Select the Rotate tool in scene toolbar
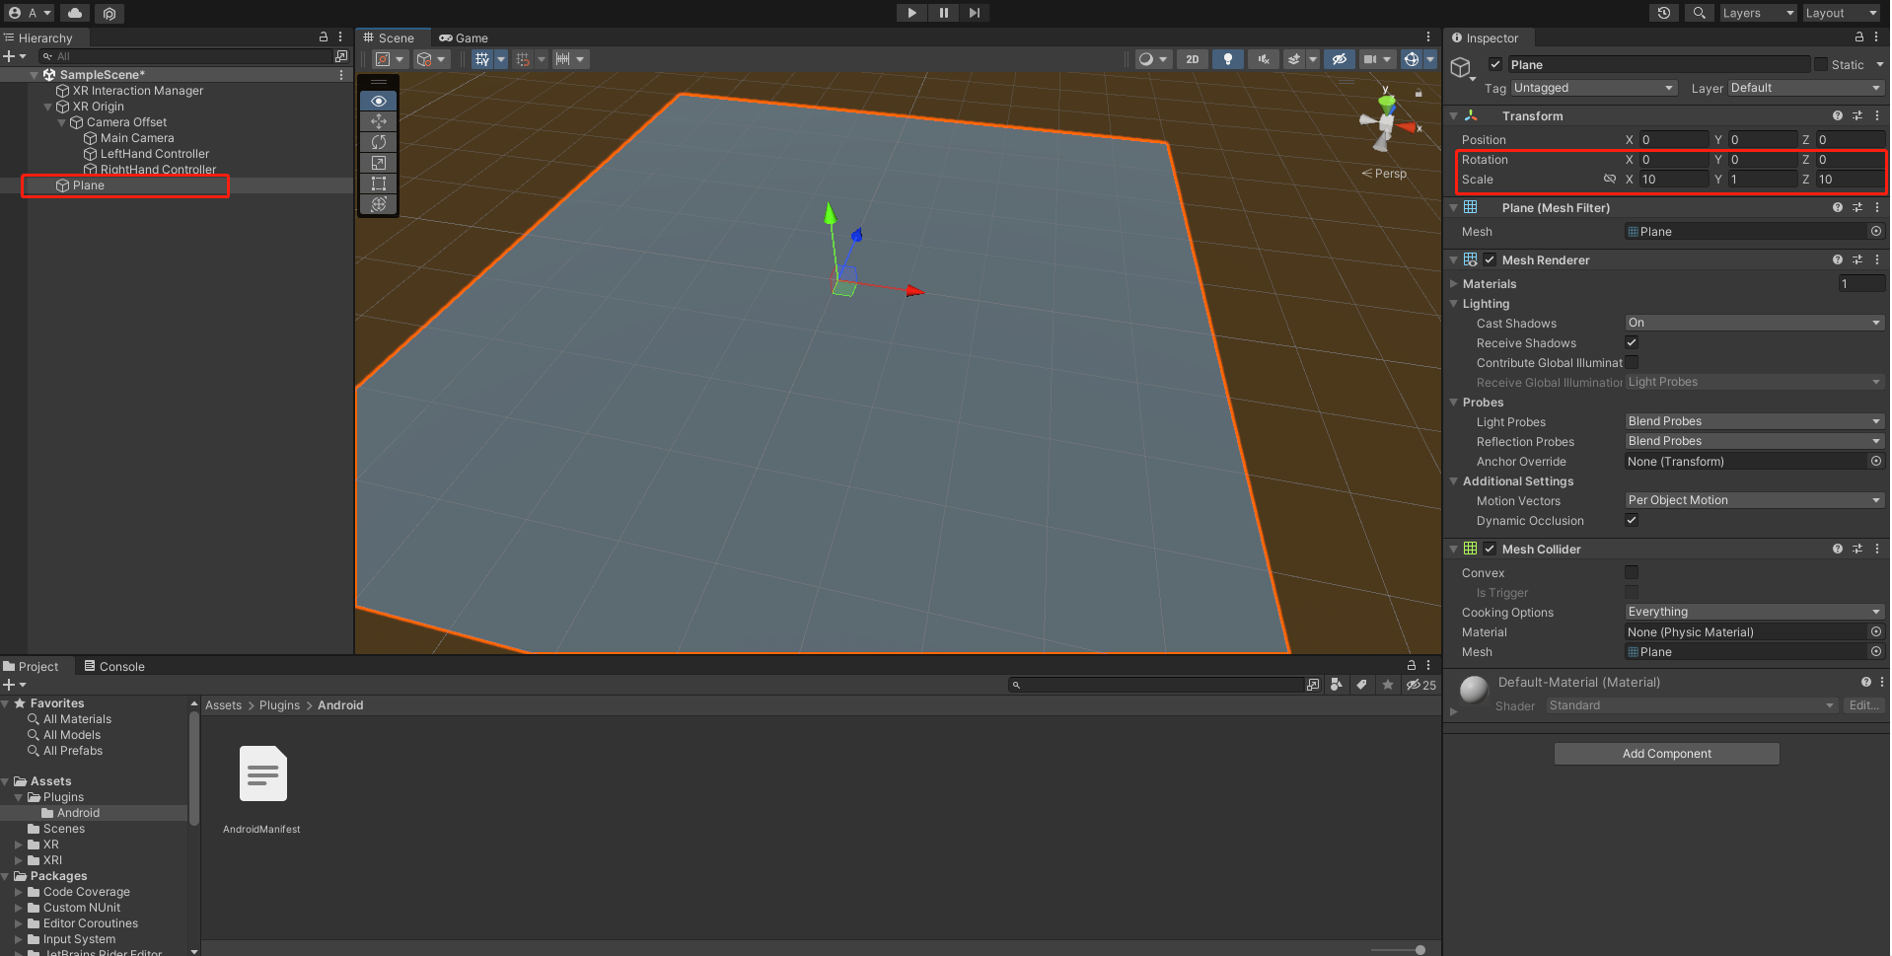Screen dimensions: 1892x956 click(379, 142)
